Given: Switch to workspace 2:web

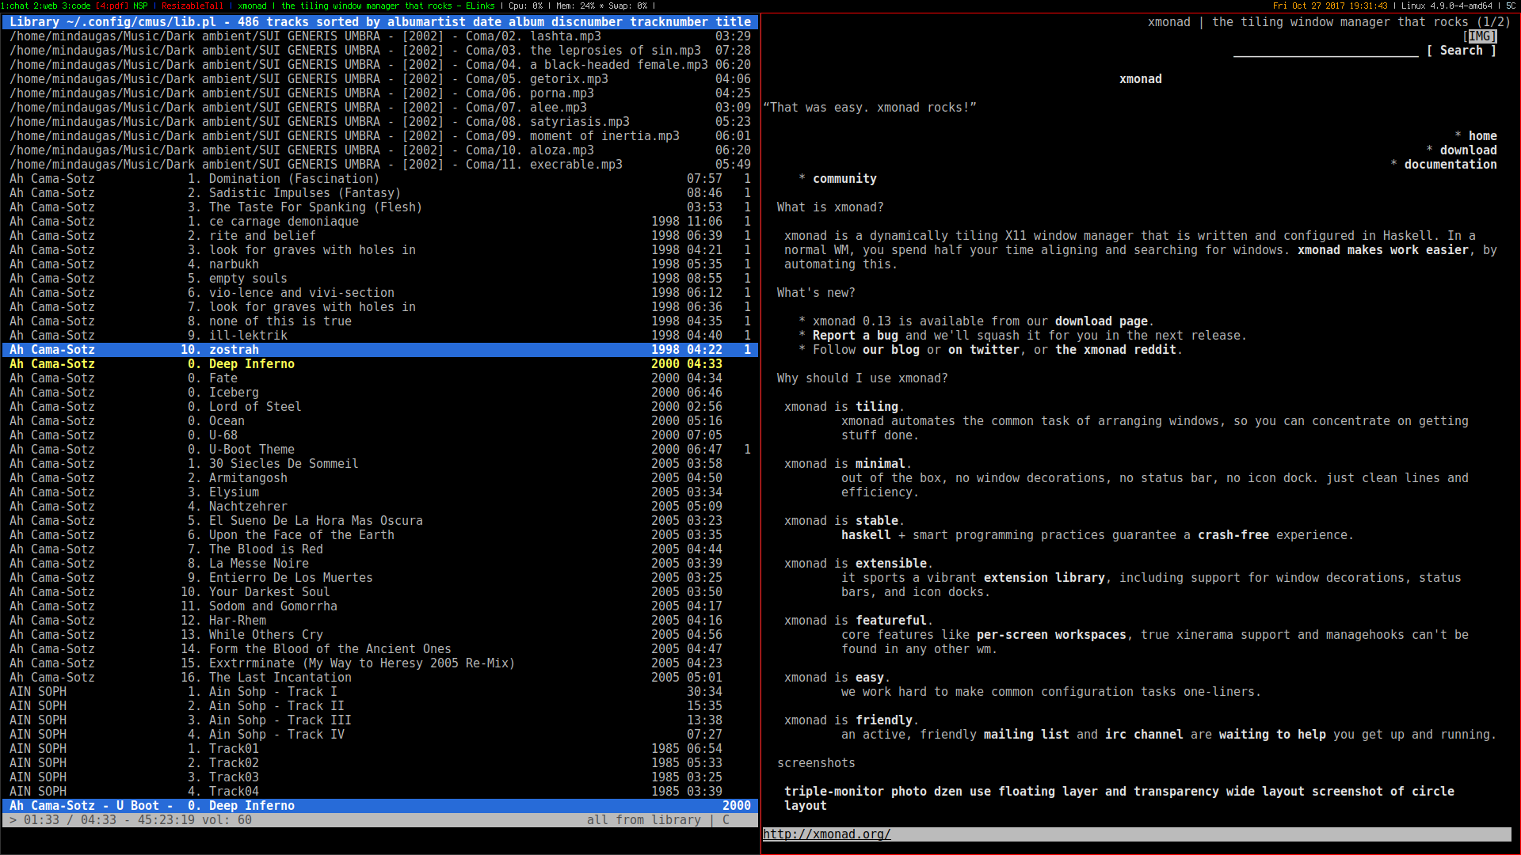Looking at the screenshot, I should tap(45, 6).
